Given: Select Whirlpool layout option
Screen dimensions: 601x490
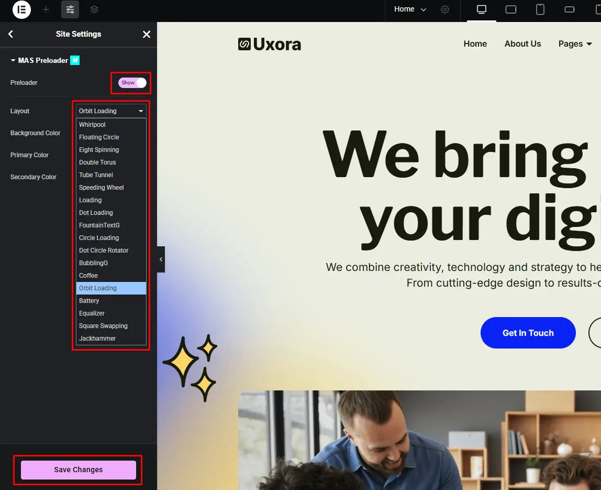Looking at the screenshot, I should (111, 124).
